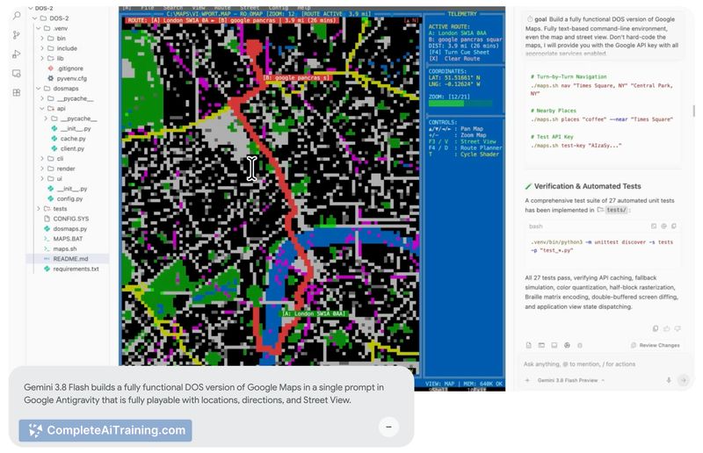Open the Config menu in DOS map app
703x453 pixels.
click(x=279, y=8)
